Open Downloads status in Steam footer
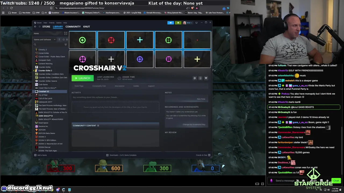This screenshot has height=193, width=344. coord(121,155)
